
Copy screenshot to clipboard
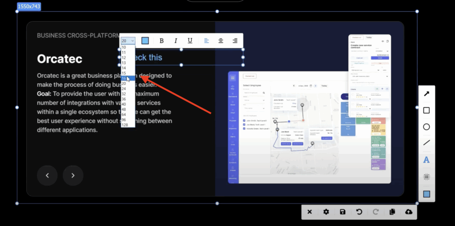392,212
